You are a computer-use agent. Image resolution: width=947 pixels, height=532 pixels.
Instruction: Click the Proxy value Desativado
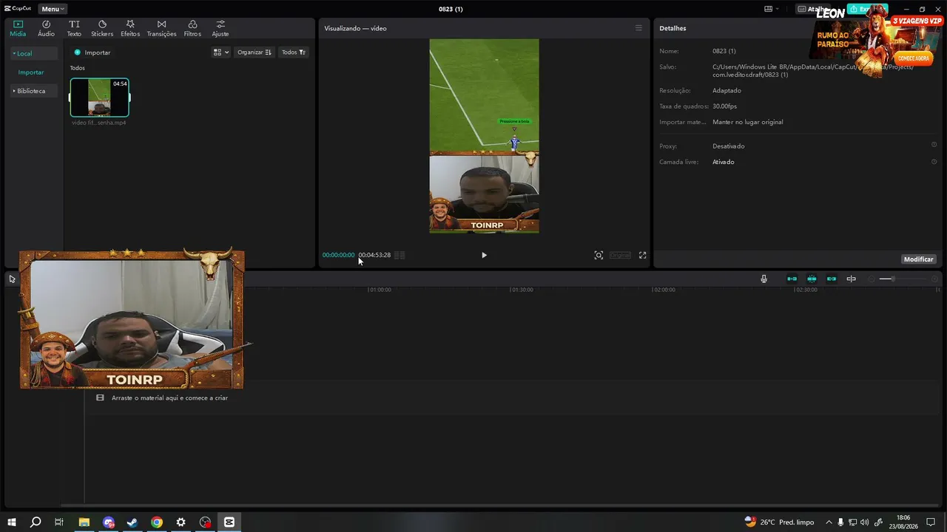click(x=729, y=146)
